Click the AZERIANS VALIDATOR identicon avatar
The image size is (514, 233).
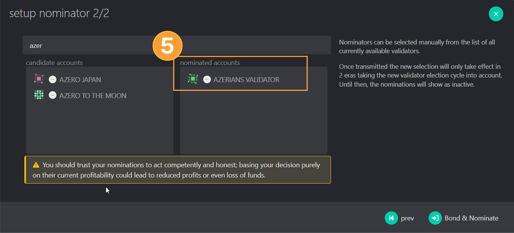193,79
